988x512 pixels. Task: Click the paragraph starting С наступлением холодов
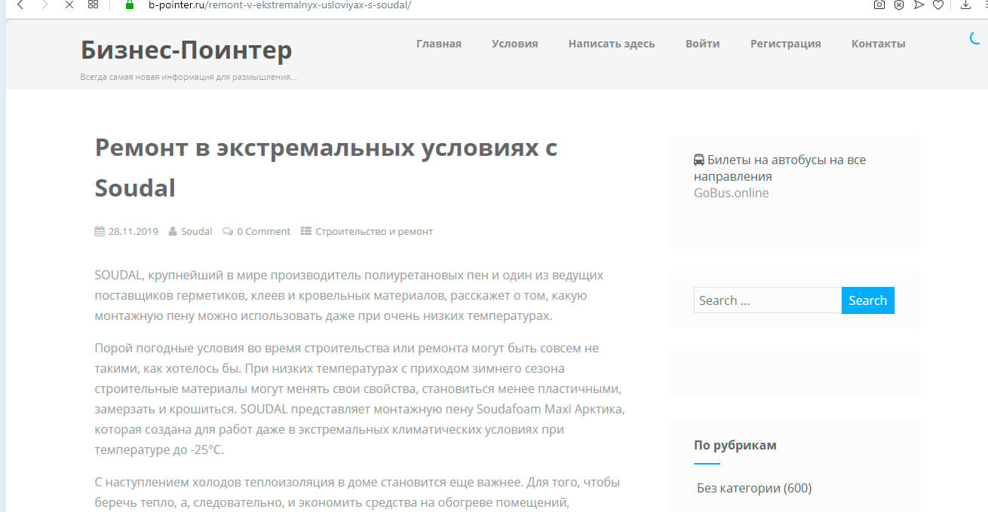(x=357, y=492)
